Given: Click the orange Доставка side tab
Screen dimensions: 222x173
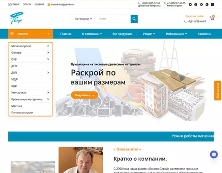Looking at the screenshot, I should 218,91.
